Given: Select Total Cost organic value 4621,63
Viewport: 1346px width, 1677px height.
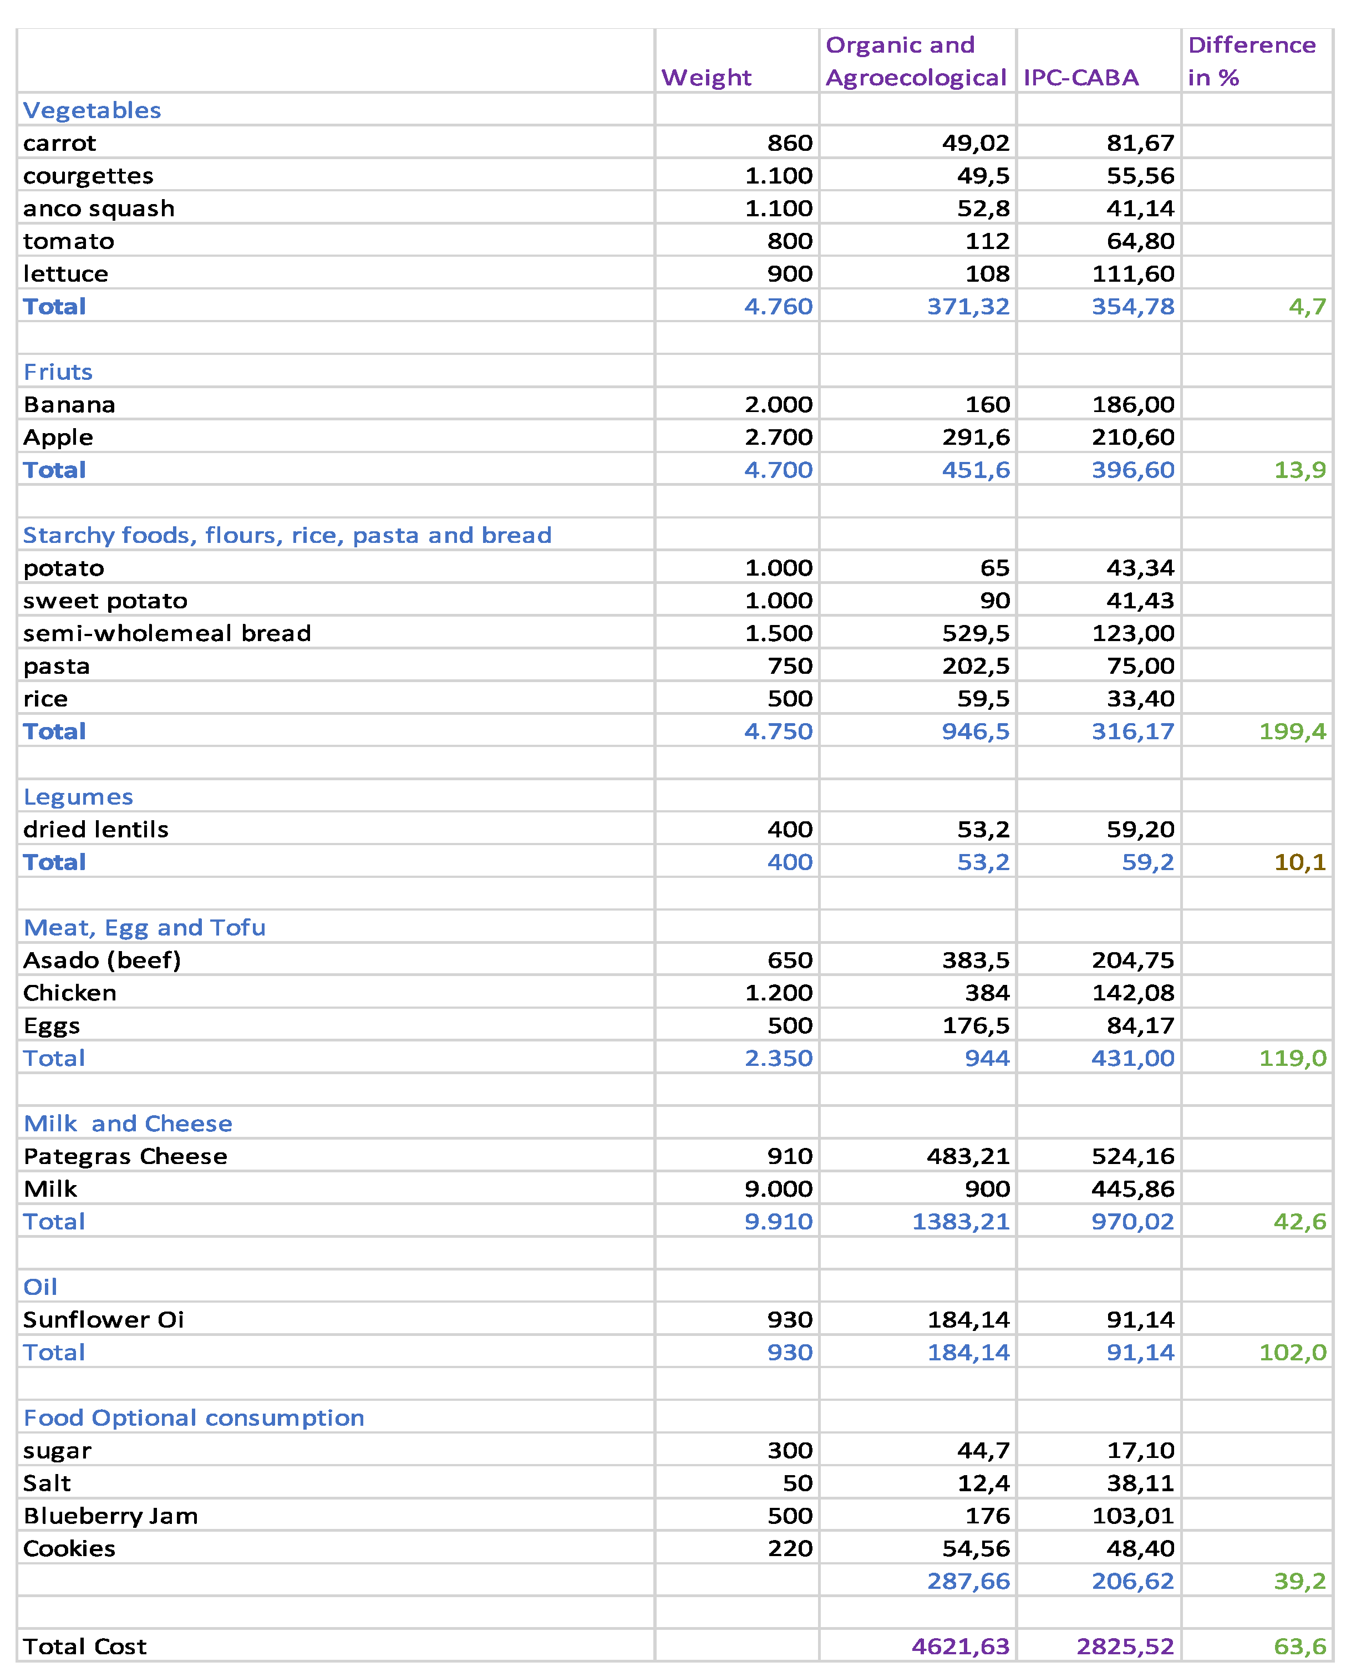Looking at the screenshot, I should 960,1646.
